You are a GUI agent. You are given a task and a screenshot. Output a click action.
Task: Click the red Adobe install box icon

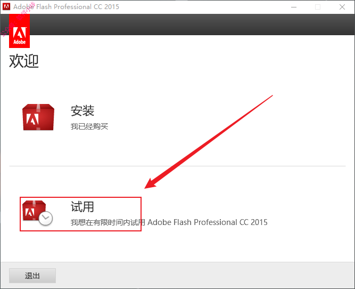point(38,117)
